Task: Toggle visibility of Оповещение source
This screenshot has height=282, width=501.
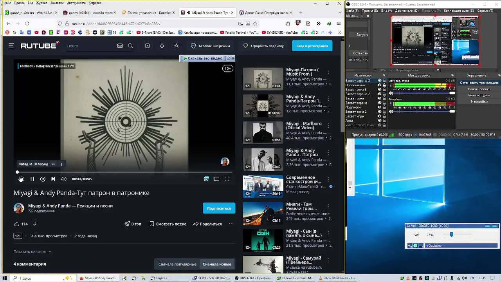Action: (379, 85)
